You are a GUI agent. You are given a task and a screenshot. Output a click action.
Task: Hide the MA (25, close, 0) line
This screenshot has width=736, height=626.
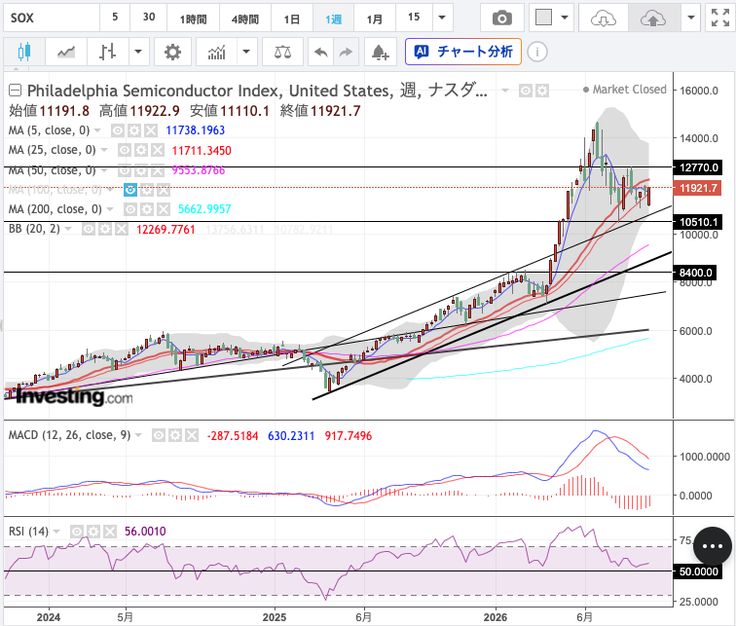[125, 150]
